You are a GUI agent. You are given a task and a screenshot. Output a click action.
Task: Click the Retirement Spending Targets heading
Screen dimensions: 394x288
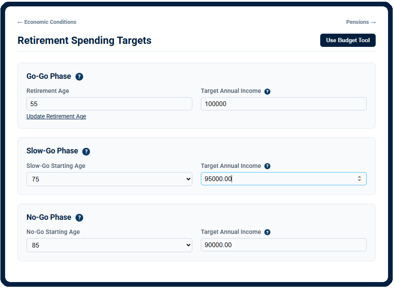point(84,40)
